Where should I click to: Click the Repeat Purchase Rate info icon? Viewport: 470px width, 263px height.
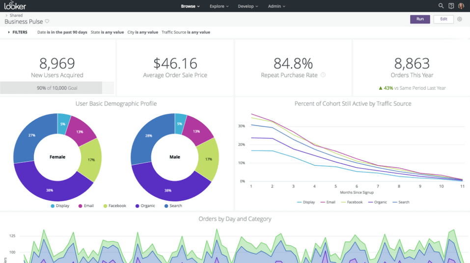(323, 75)
